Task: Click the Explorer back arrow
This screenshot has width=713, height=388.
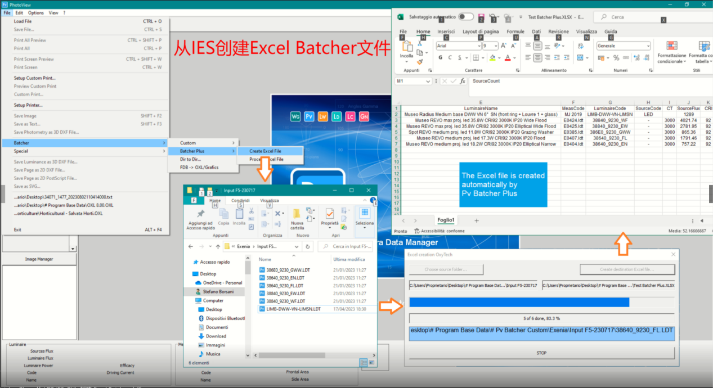Action: pos(191,246)
